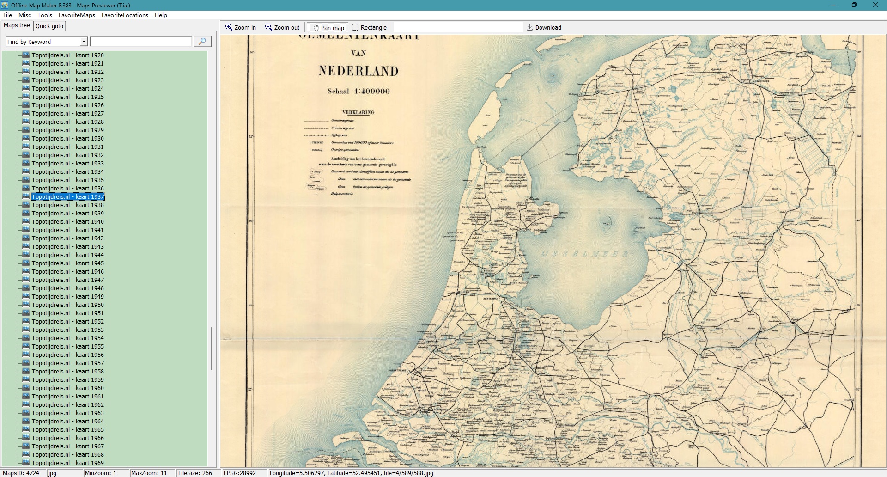Open the Tools menu
Screen dimensions: 887x477
tap(44, 15)
